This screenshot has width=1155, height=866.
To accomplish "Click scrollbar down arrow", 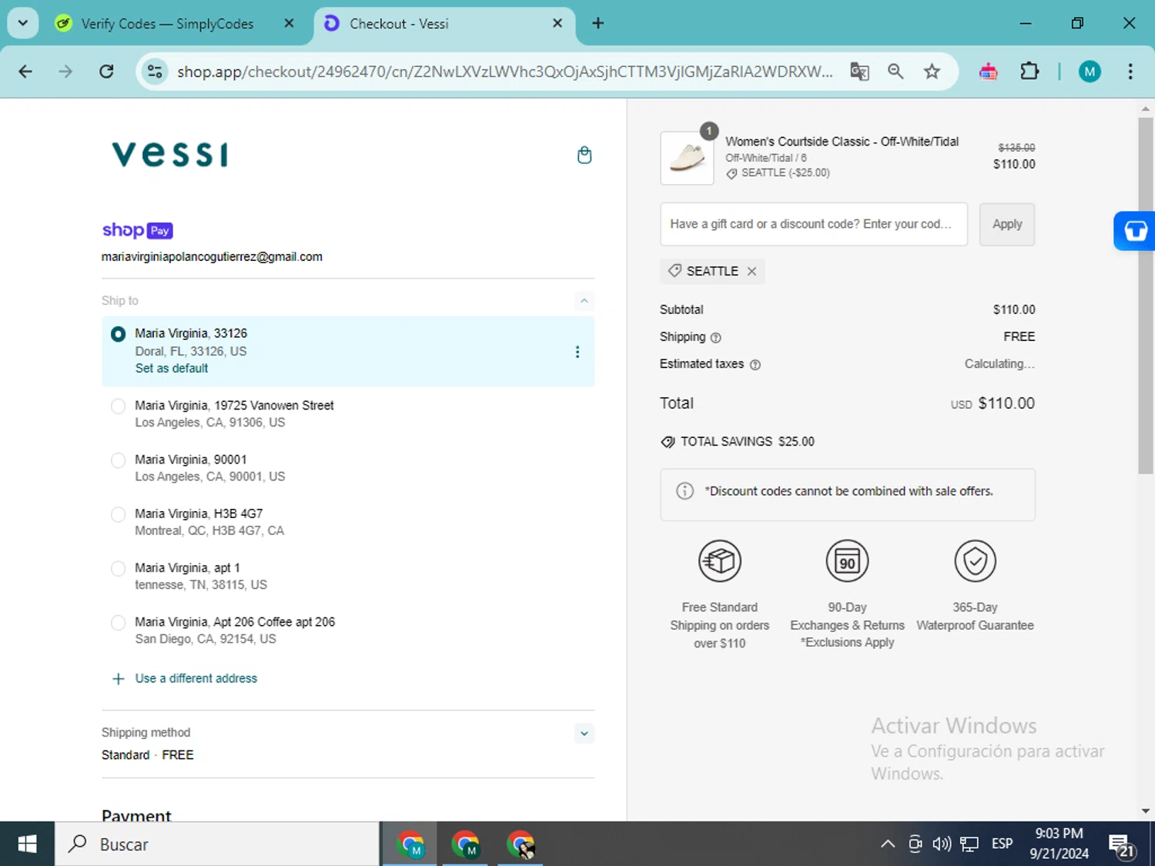I will coord(1146,811).
